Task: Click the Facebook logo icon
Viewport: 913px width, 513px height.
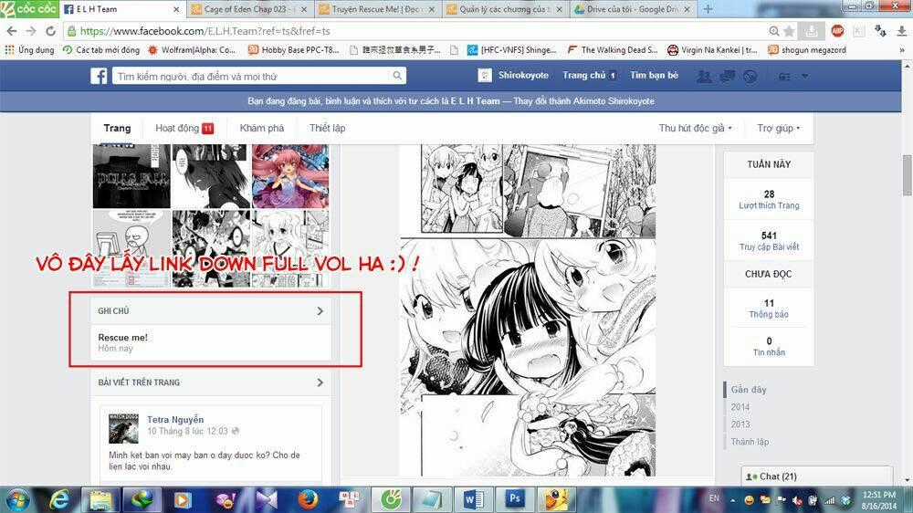Action: (100, 77)
